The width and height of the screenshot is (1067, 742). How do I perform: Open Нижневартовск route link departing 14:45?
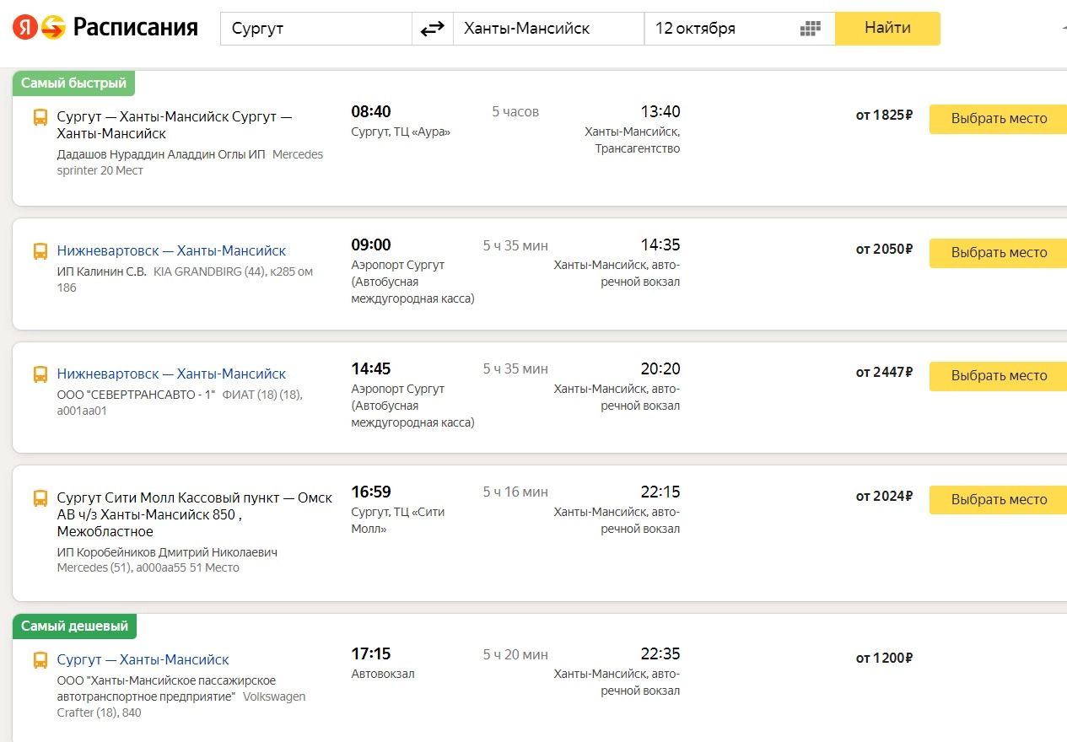[171, 374]
